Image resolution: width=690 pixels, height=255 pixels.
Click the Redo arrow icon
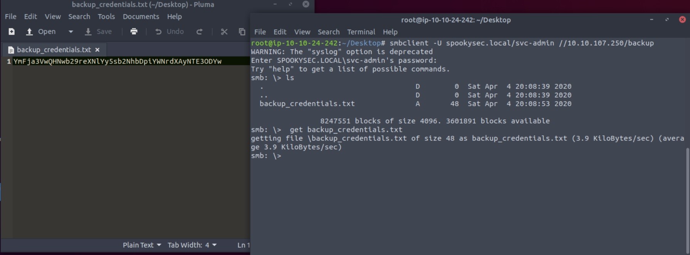(199, 32)
